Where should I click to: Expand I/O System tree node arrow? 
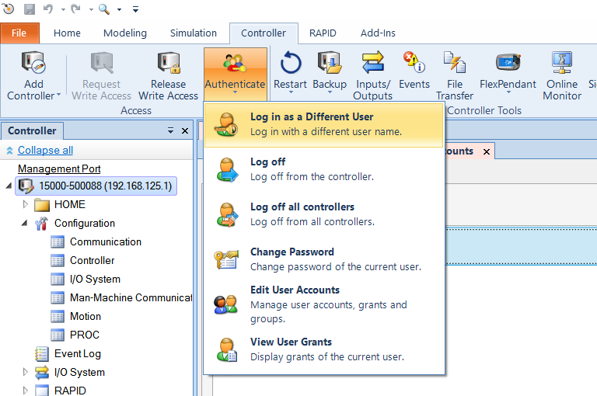coord(25,372)
